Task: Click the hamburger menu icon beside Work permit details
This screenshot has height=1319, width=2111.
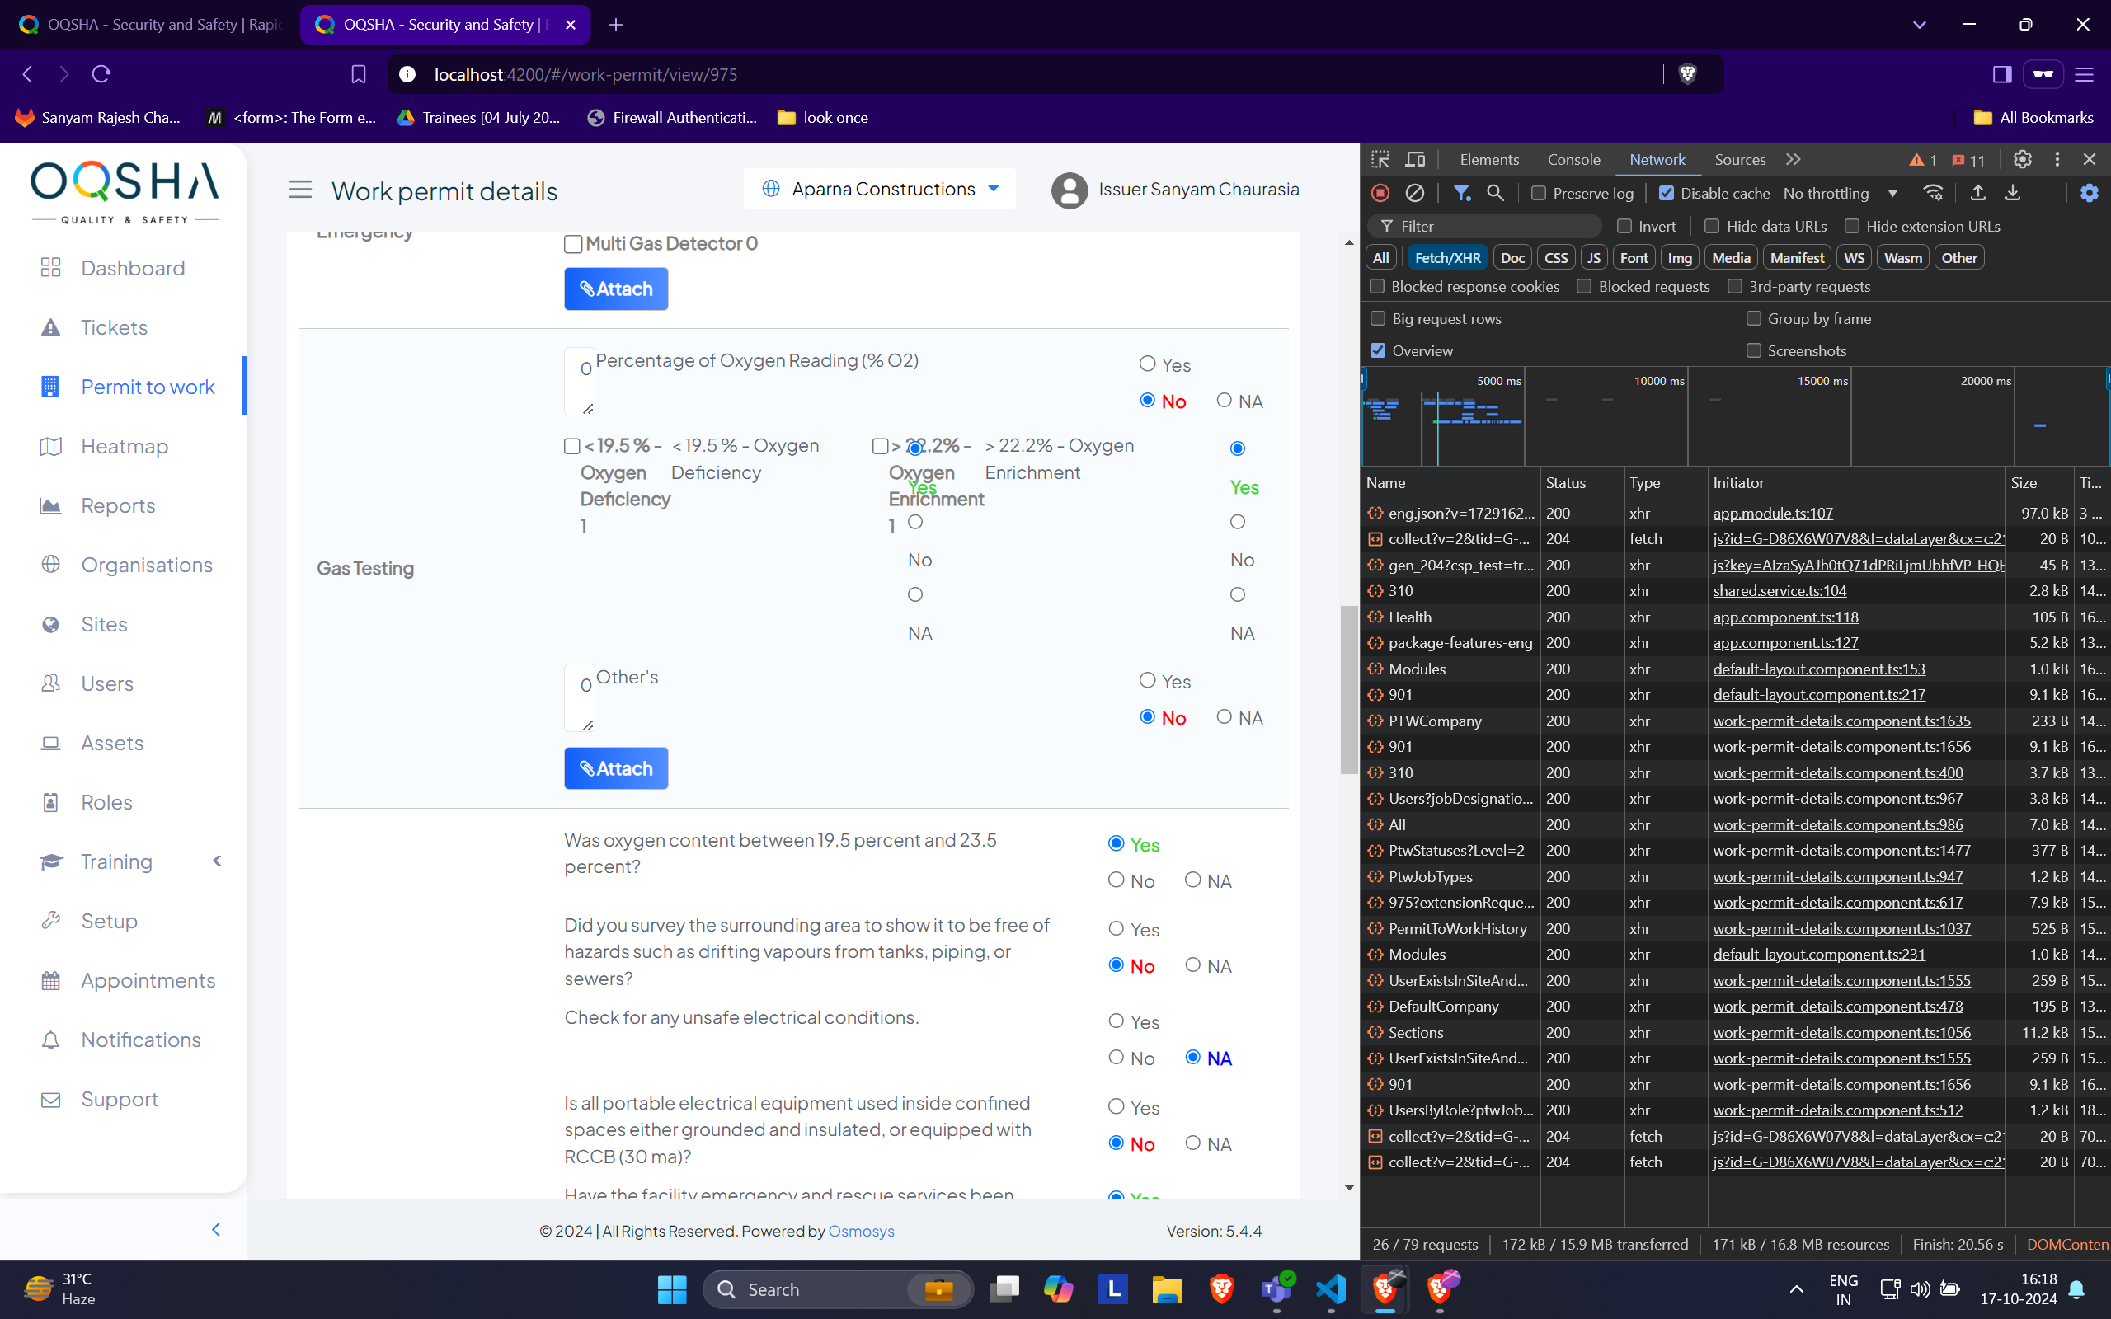Action: (x=300, y=190)
